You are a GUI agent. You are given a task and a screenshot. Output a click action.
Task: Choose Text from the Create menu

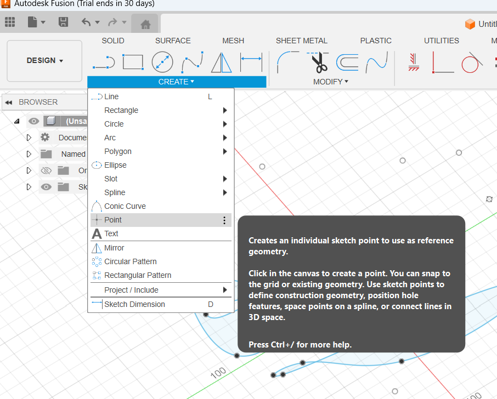pyautogui.click(x=161, y=233)
